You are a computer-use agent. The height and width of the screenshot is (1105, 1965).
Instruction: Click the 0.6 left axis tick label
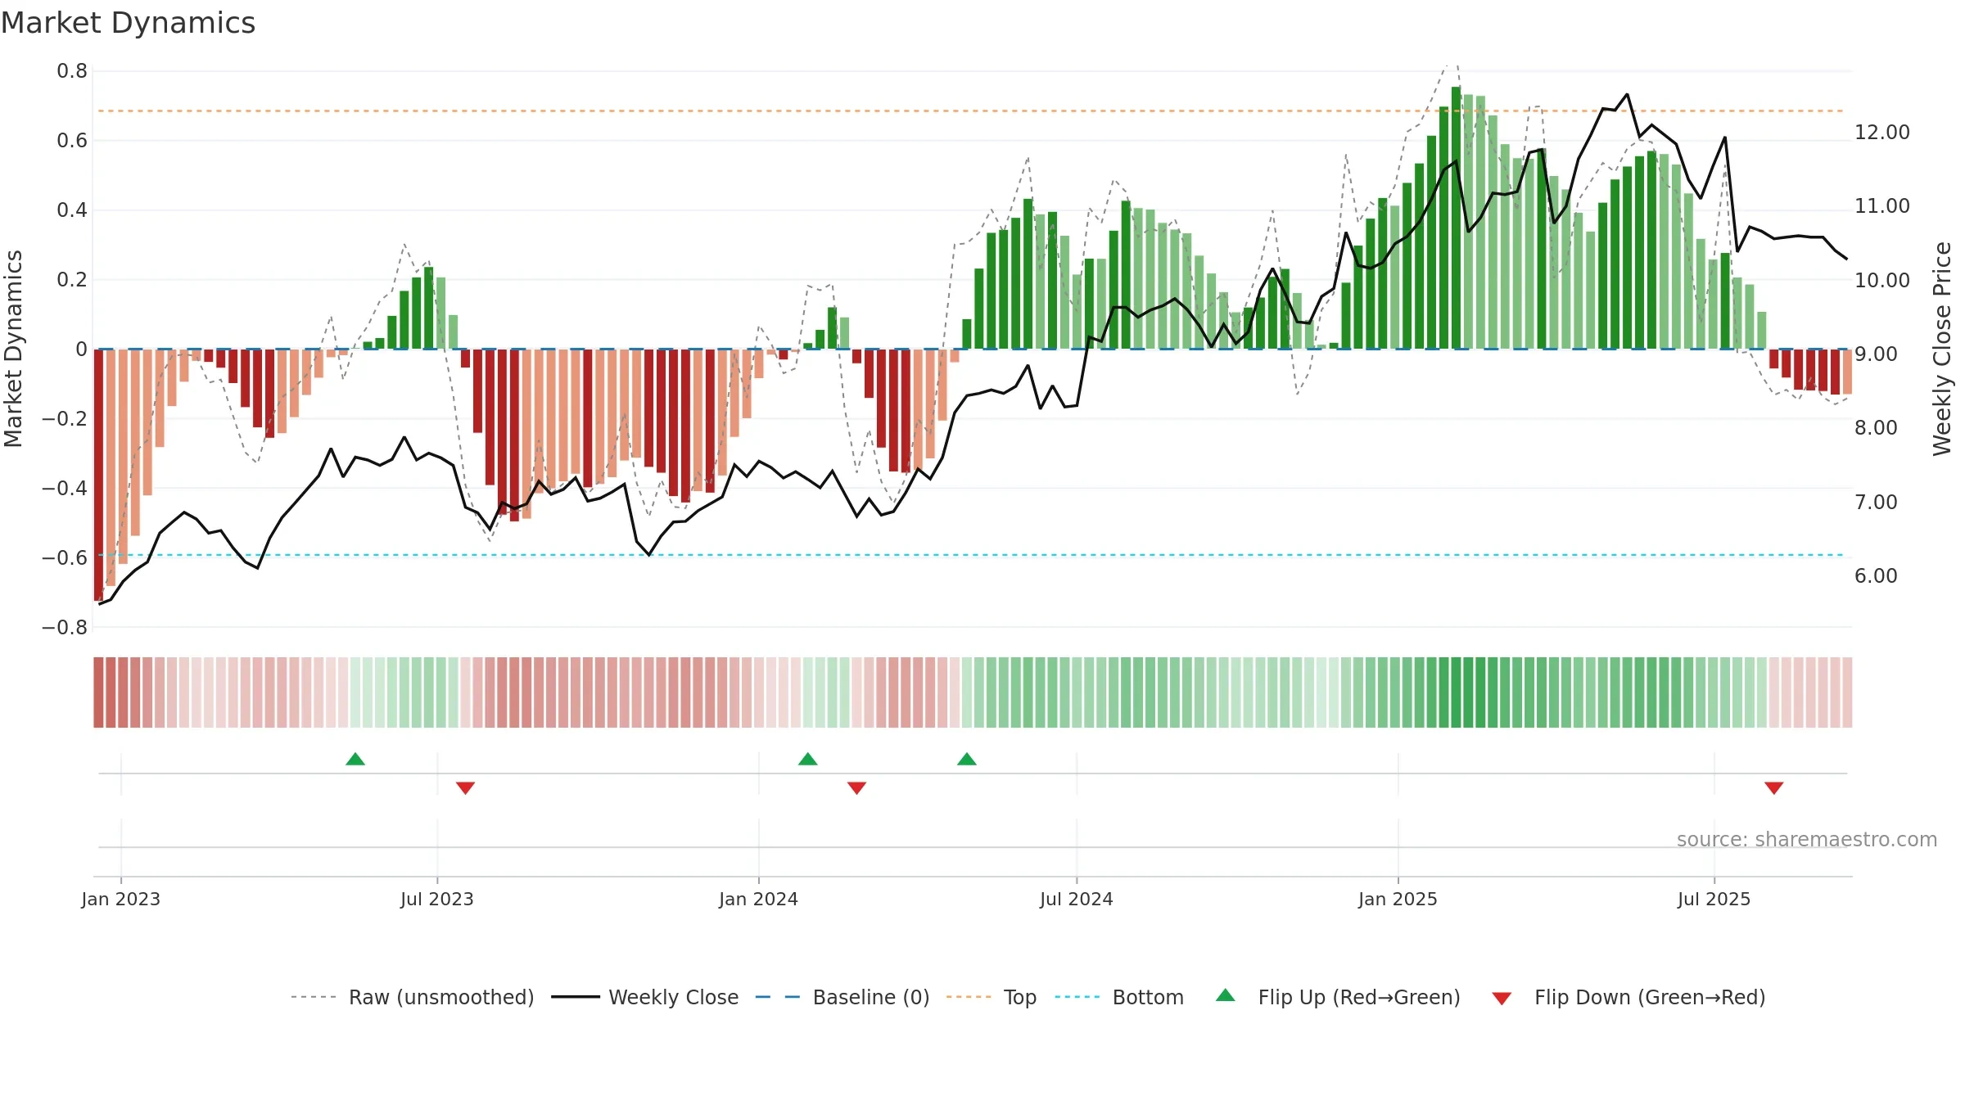(72, 141)
